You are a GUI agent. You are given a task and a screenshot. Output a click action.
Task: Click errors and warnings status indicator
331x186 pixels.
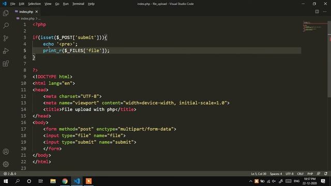(10, 174)
